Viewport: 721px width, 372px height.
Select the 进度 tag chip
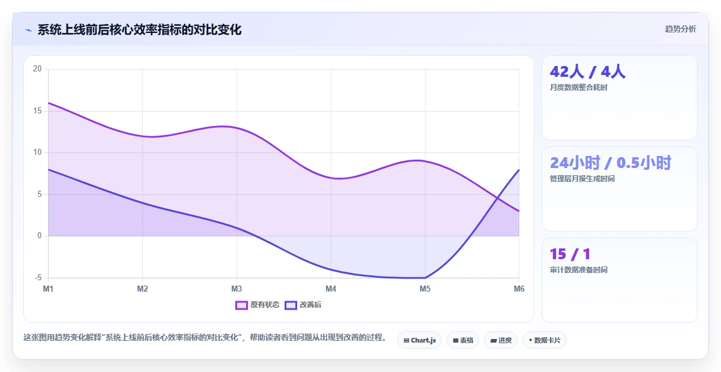coord(501,340)
